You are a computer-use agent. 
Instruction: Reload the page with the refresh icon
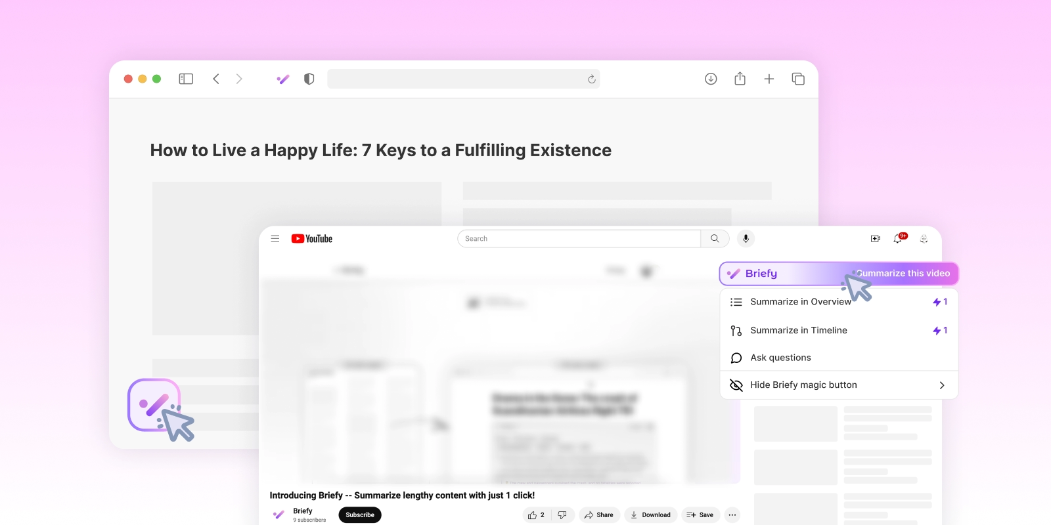(591, 79)
